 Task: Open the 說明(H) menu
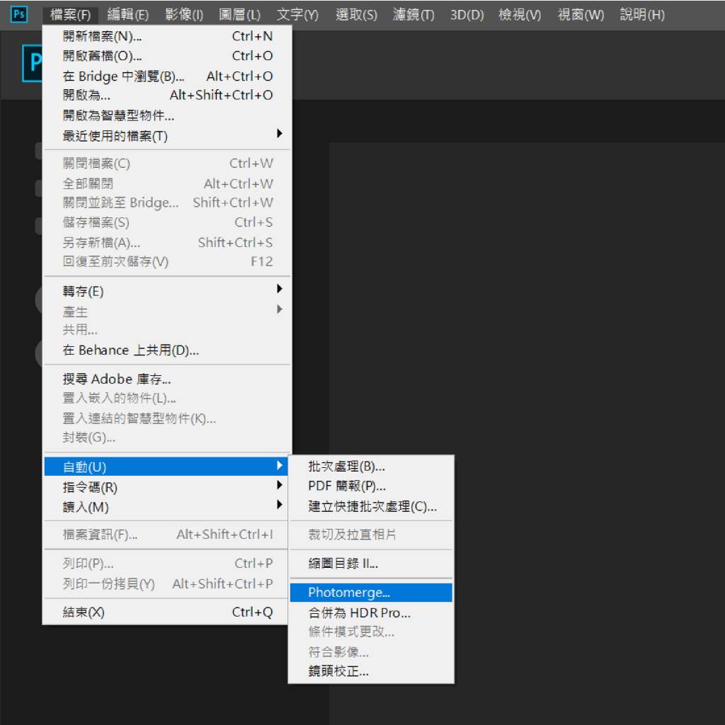pos(642,15)
